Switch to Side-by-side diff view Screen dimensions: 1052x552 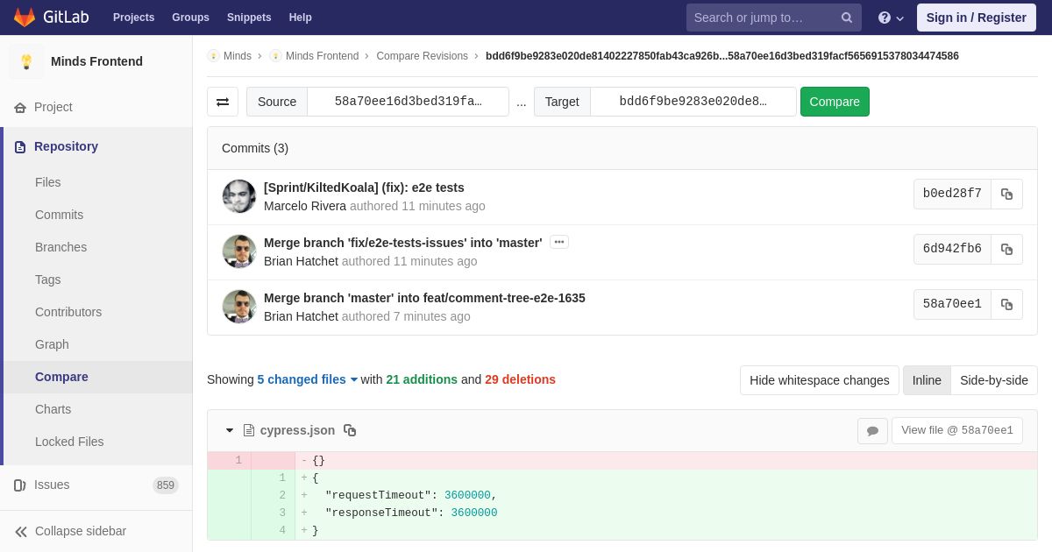point(994,380)
